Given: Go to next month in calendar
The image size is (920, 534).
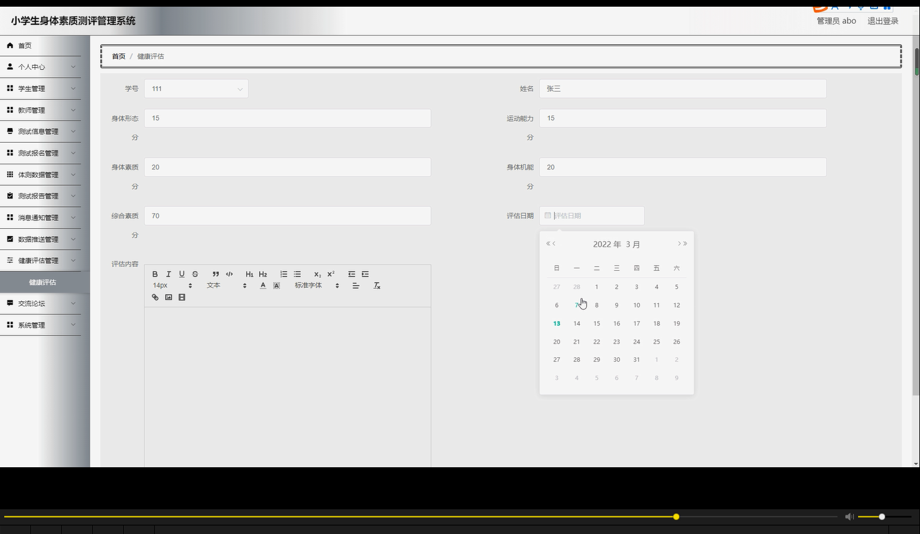Looking at the screenshot, I should point(679,243).
